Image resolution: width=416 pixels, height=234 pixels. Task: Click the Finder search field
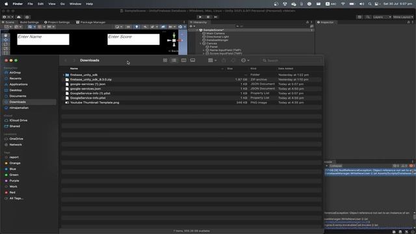click(x=291, y=60)
